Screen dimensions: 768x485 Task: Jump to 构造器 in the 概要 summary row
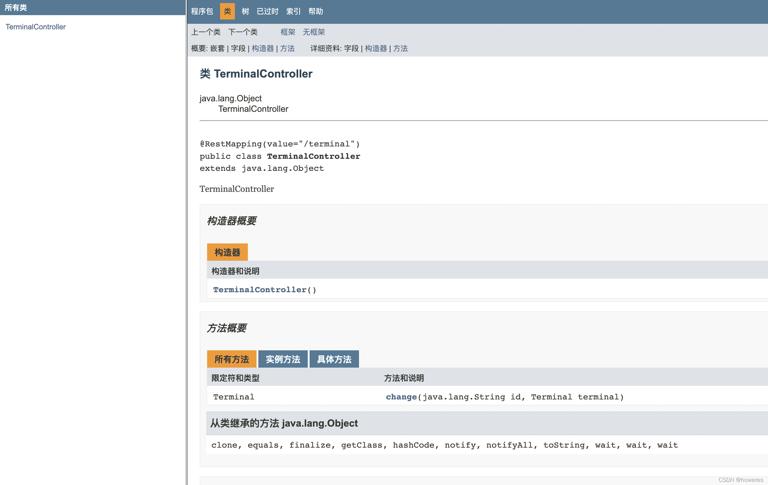point(262,48)
